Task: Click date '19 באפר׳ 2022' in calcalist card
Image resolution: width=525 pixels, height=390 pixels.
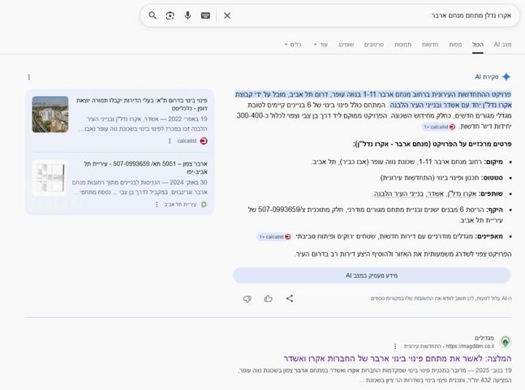Action: (187, 119)
